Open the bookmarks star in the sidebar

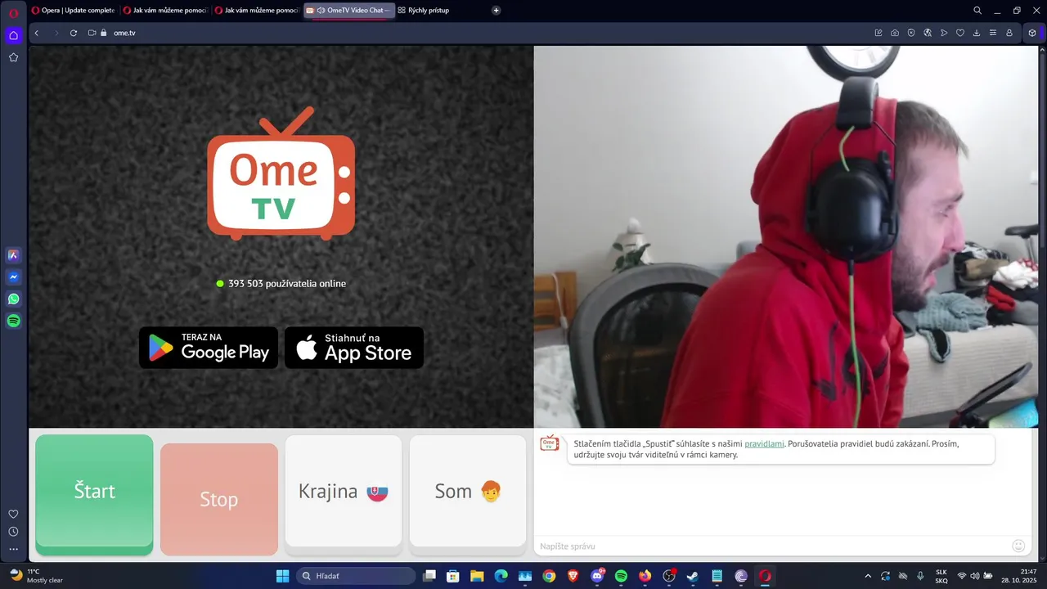pyautogui.click(x=13, y=57)
